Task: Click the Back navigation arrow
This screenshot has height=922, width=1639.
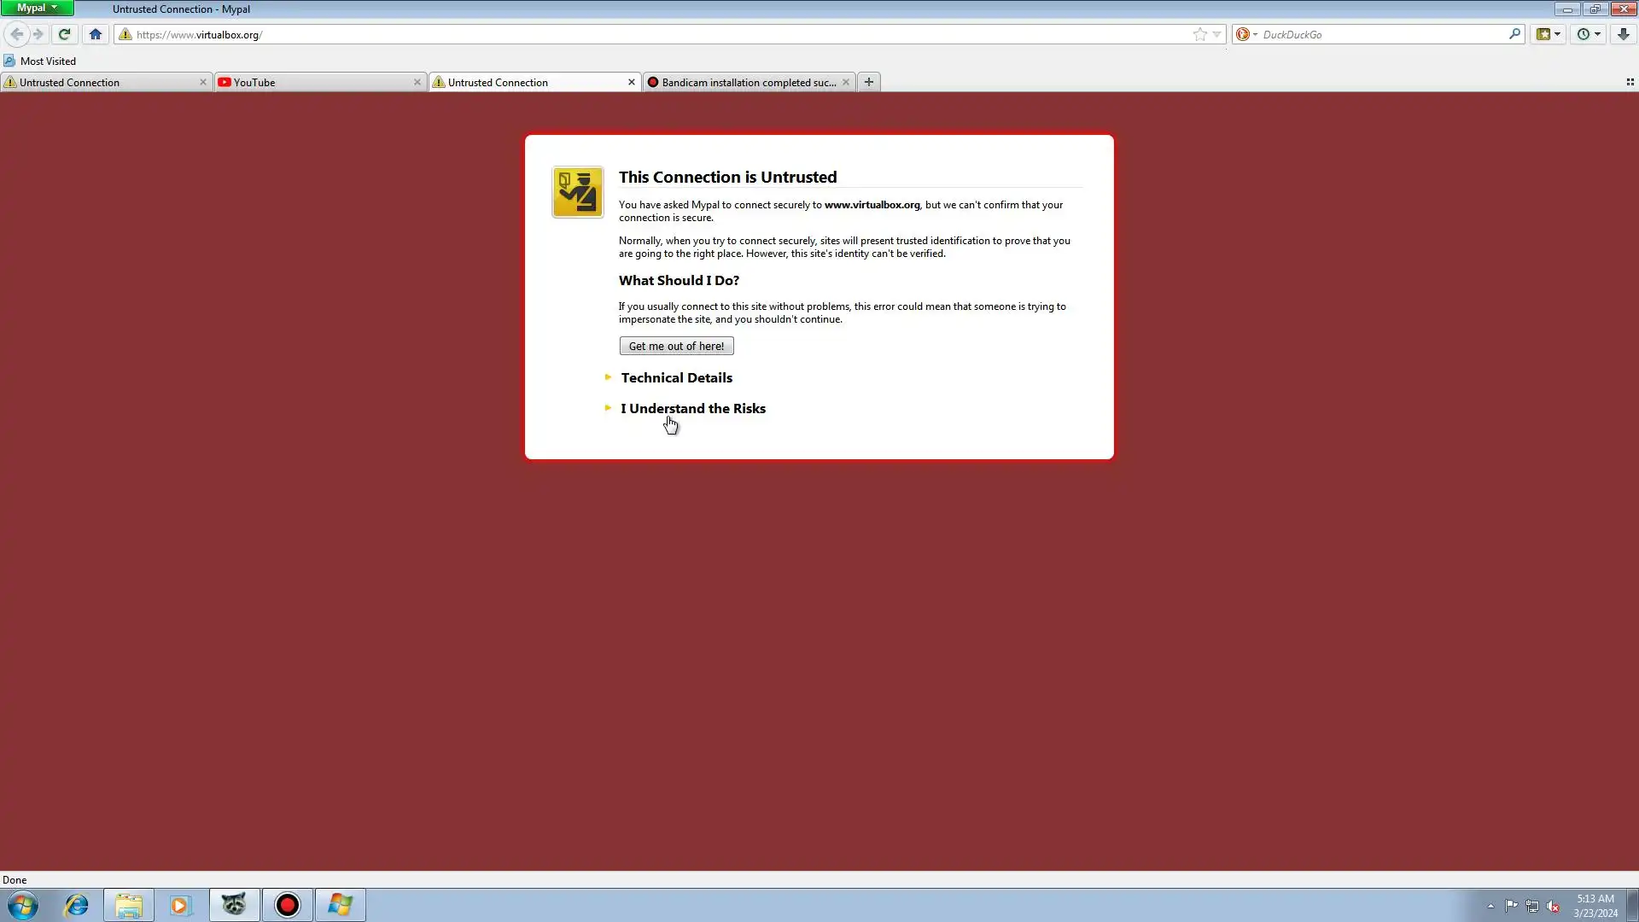Action: 16,34
